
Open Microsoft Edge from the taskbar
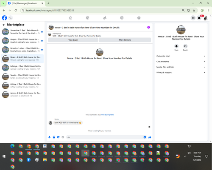(x=12, y=146)
